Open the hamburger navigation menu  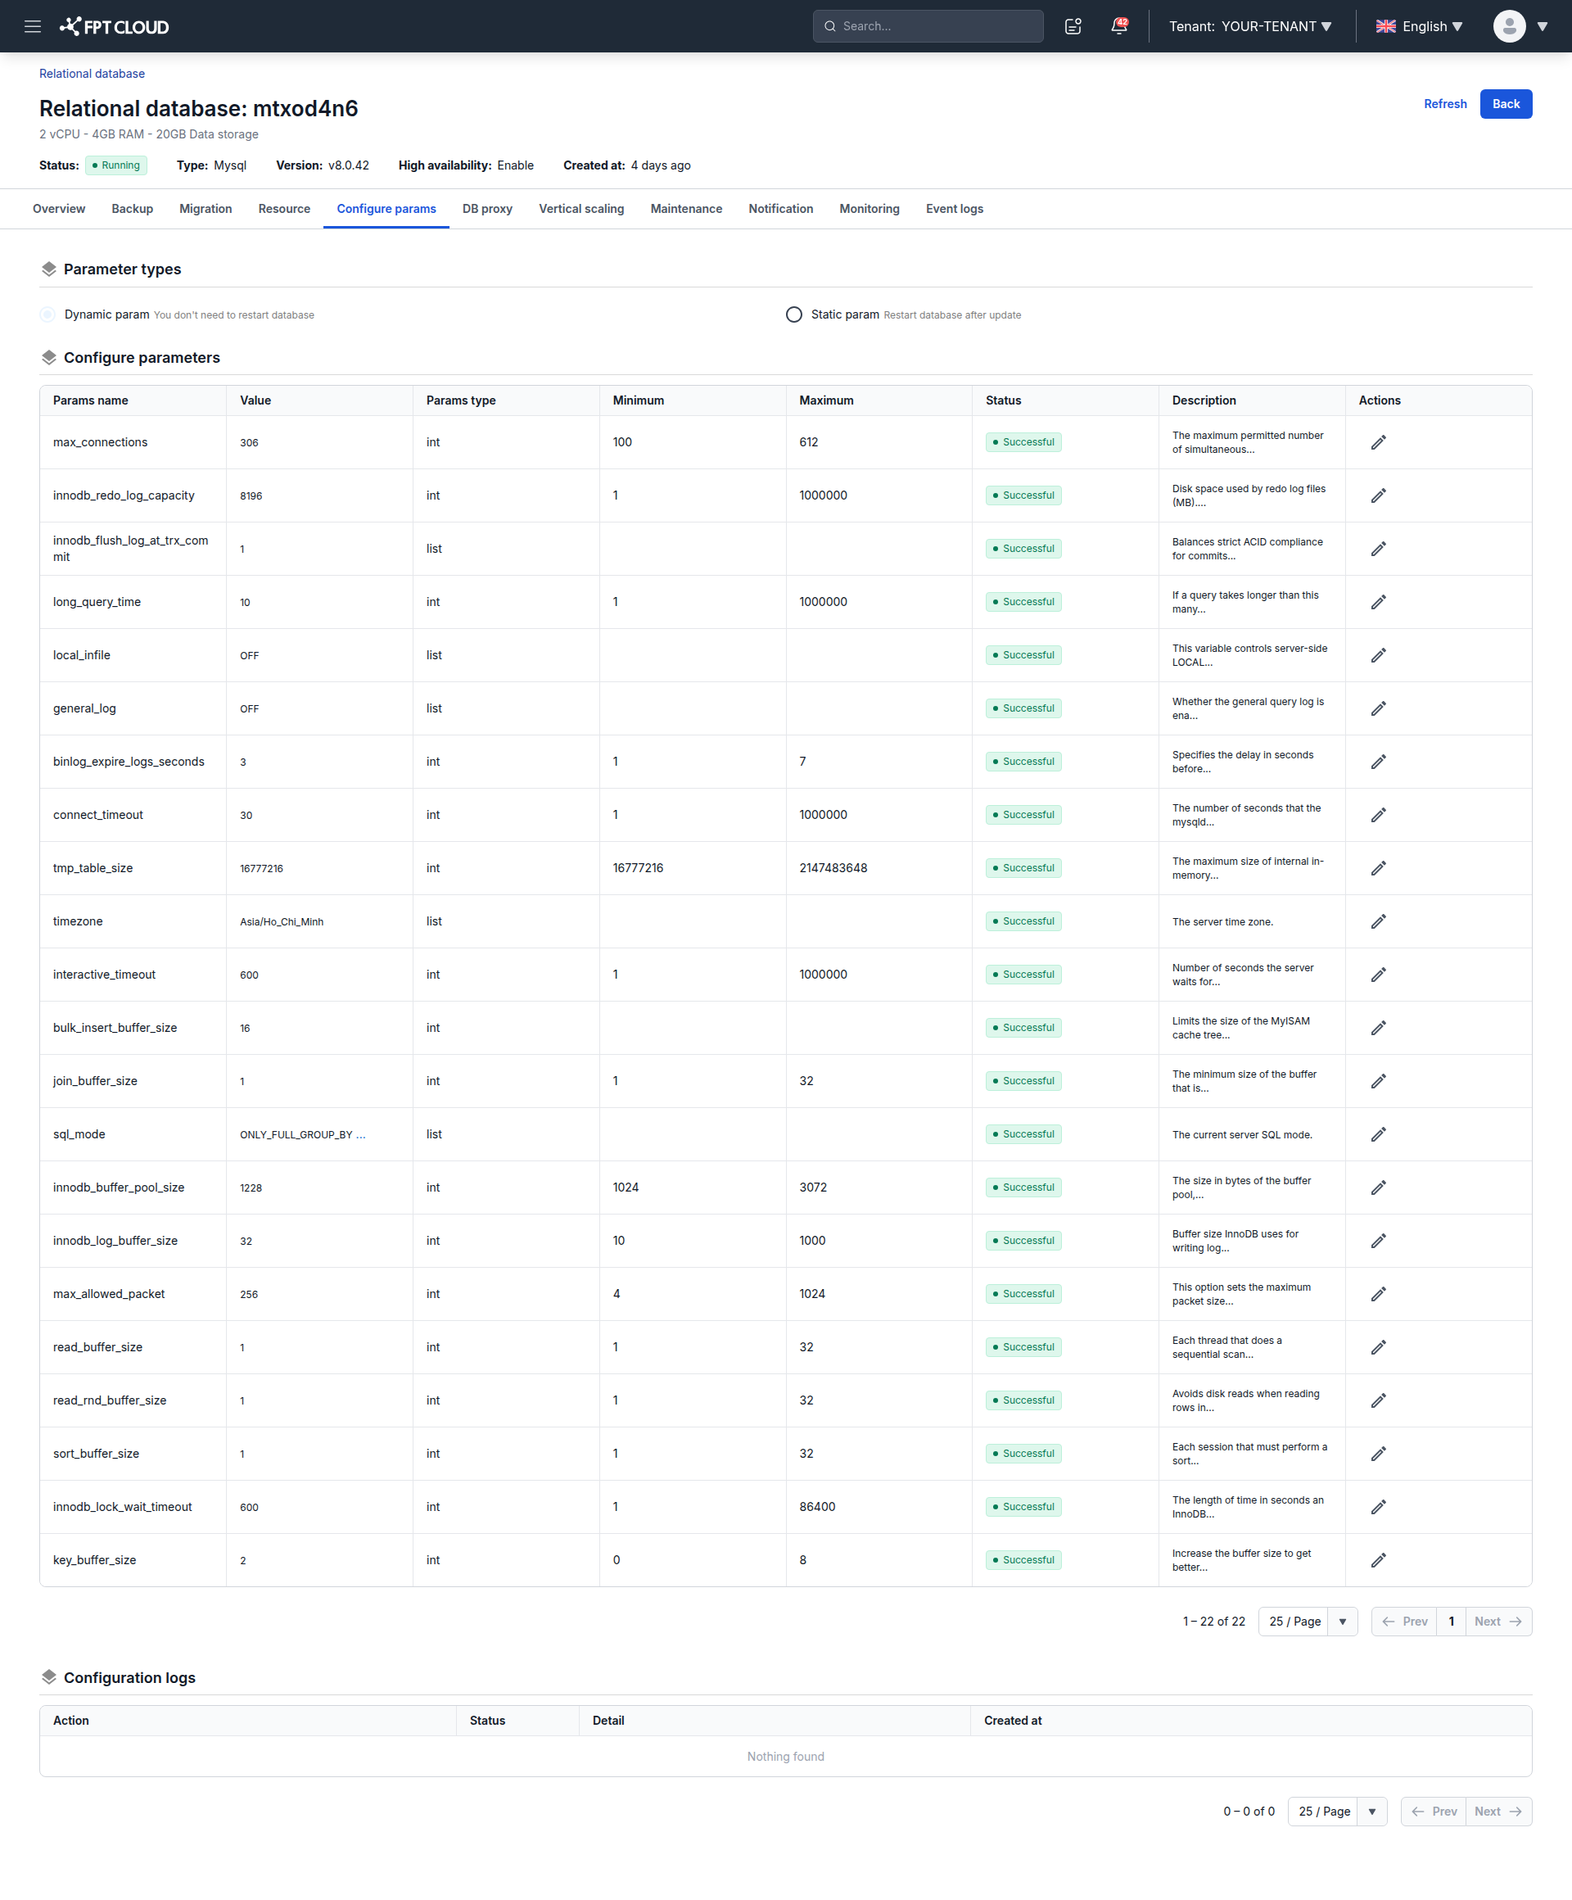click(x=33, y=26)
